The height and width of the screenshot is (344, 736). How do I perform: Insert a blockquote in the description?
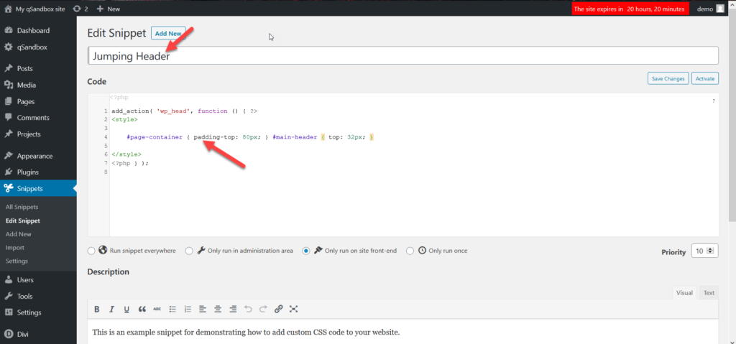(142, 309)
